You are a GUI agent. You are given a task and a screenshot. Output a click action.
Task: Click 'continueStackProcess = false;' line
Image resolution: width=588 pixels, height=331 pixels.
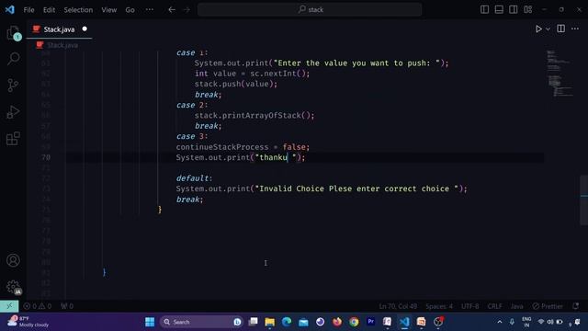click(243, 147)
